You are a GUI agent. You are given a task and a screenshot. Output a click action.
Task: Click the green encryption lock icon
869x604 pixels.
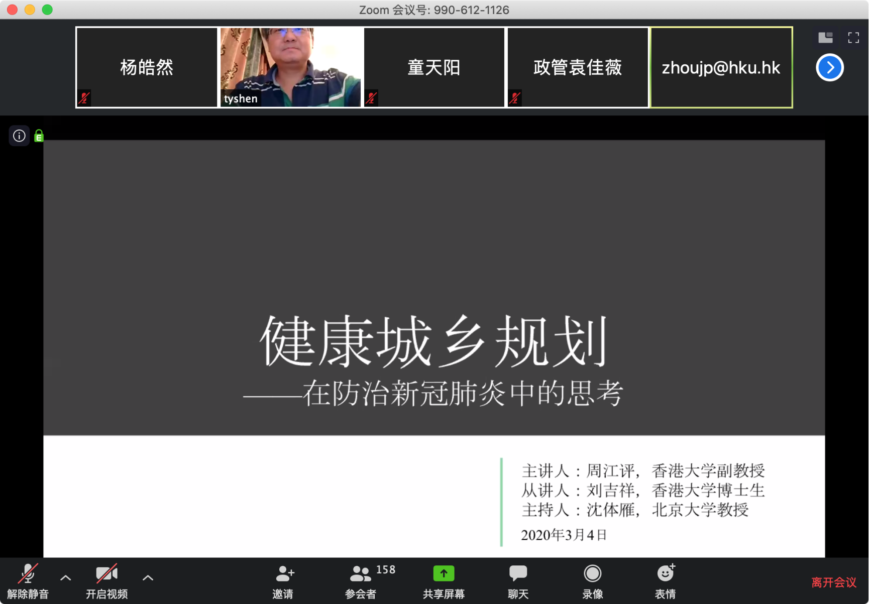click(39, 136)
